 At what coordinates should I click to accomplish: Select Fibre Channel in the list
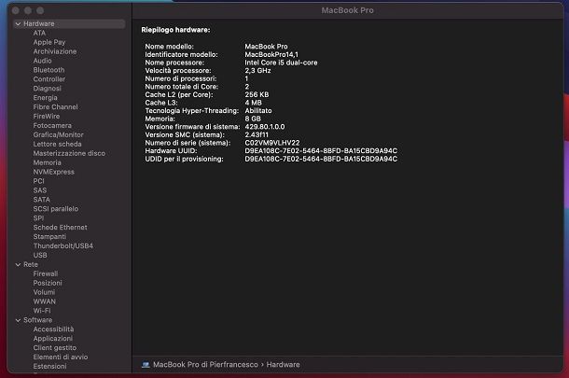[x=56, y=107]
